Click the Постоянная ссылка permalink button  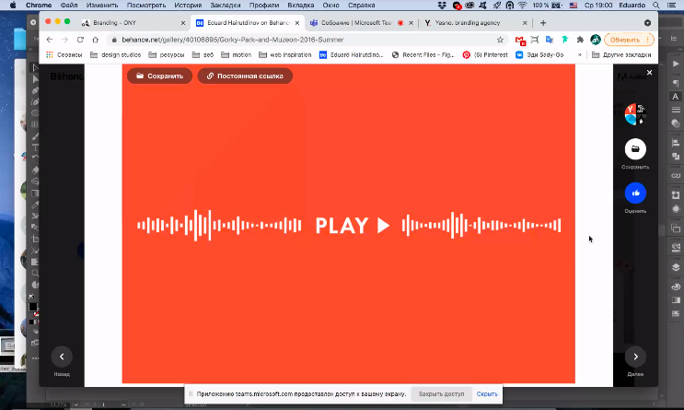click(245, 76)
